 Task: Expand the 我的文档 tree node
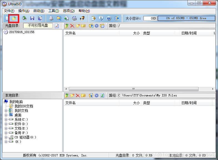pyautogui.click(x=6, y=111)
